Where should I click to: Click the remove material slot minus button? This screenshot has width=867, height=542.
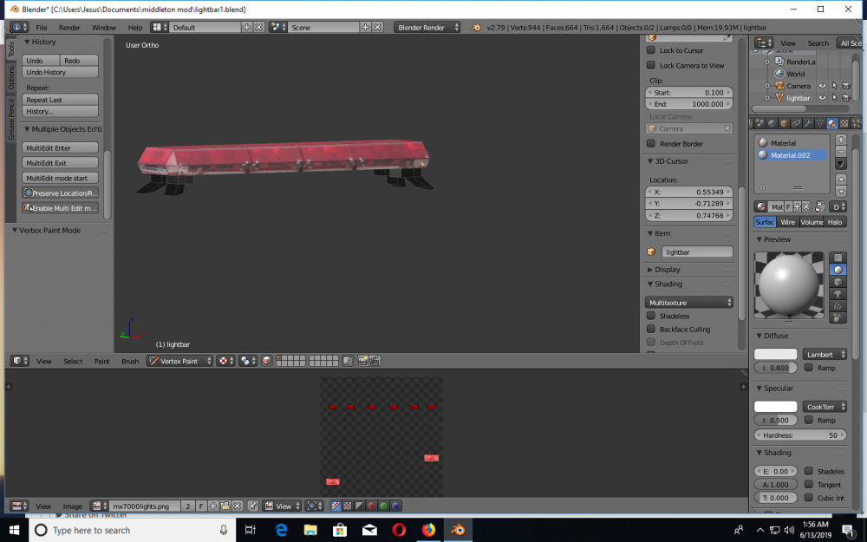click(x=840, y=152)
